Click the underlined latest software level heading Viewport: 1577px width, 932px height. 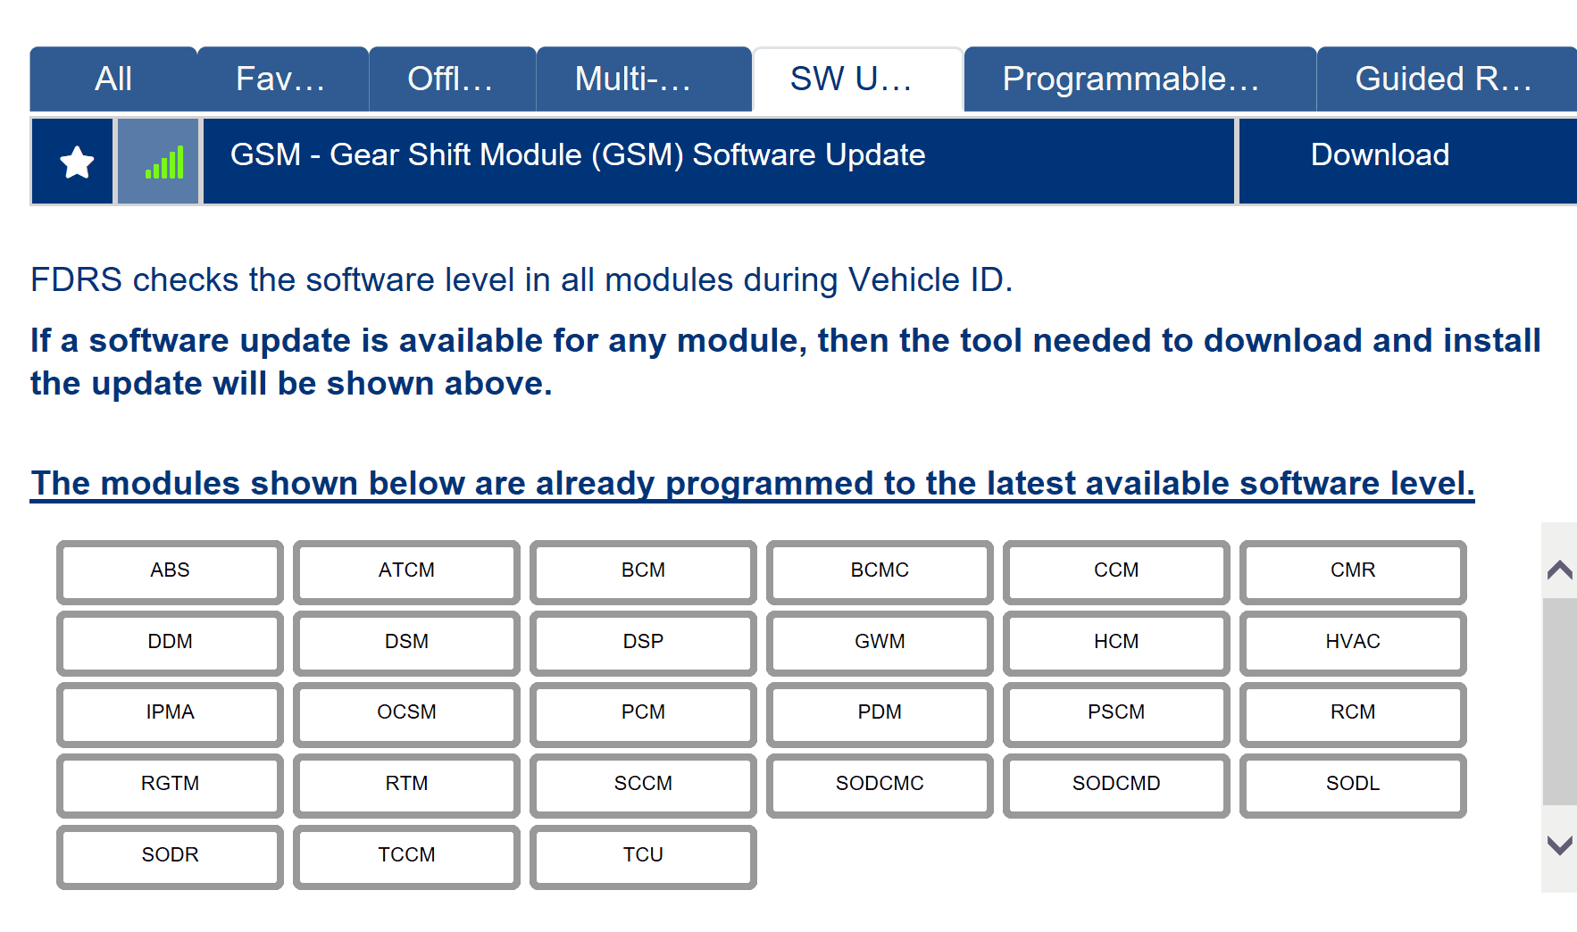[752, 484]
